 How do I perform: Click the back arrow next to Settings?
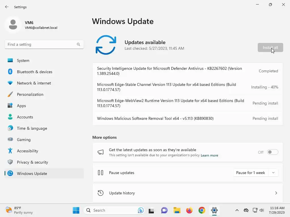[x=7, y=7]
